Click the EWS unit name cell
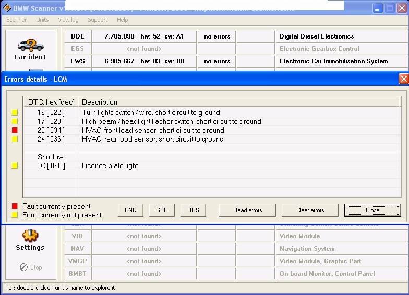 (77, 61)
